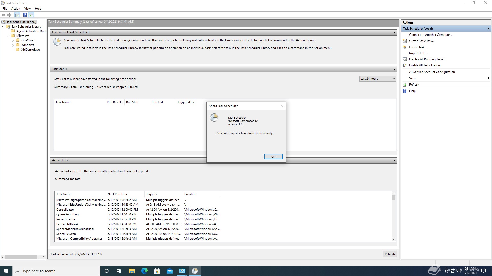This screenshot has height=276, width=492.
Task: Click the Active Tasks list scroll down arrow
Action: (x=393, y=239)
